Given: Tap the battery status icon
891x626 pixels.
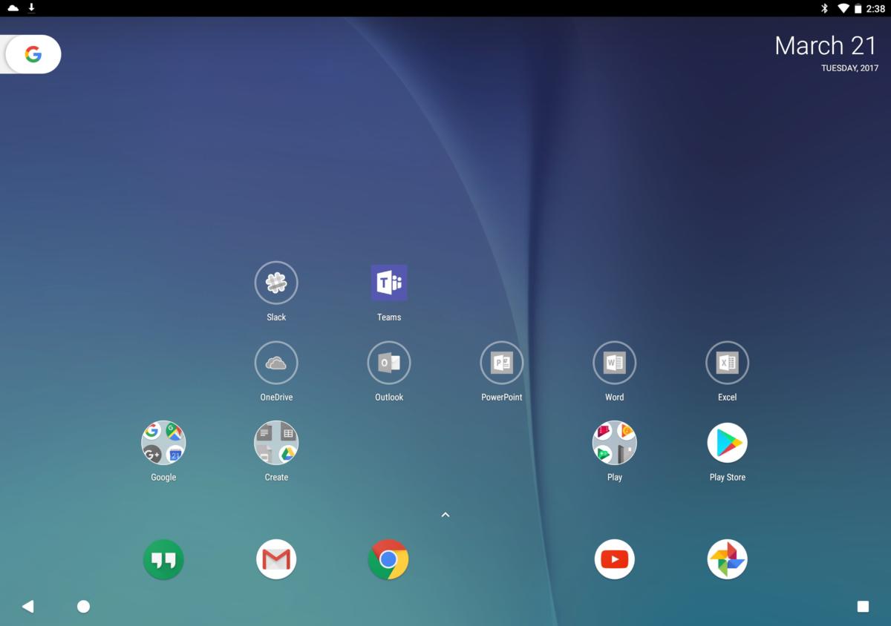Looking at the screenshot, I should (x=858, y=8).
